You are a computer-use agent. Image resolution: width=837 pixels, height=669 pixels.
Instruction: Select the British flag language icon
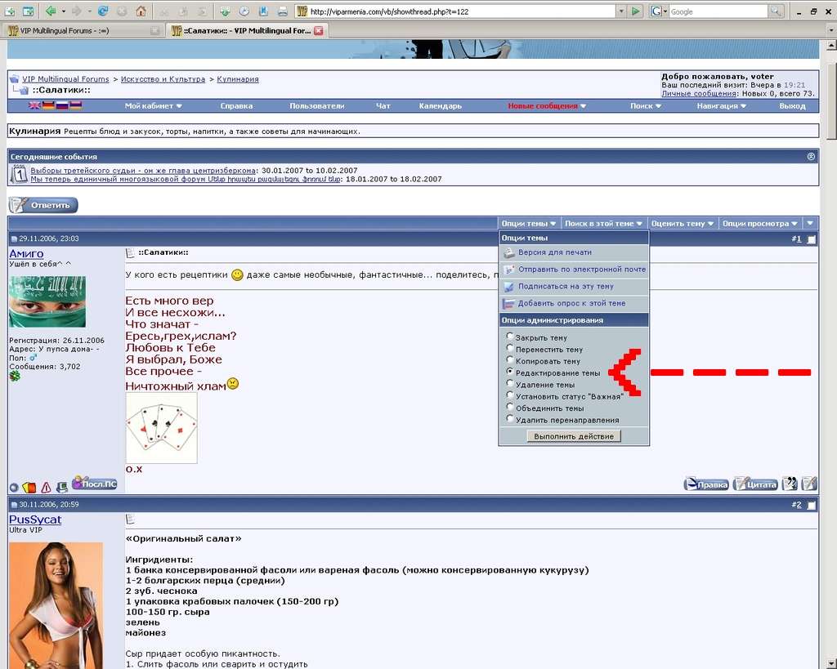[x=35, y=106]
